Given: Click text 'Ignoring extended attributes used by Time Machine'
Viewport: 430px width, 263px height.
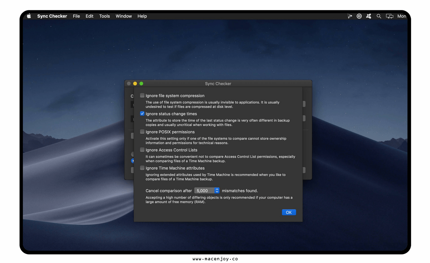Looking at the screenshot, I should [x=185, y=175].
